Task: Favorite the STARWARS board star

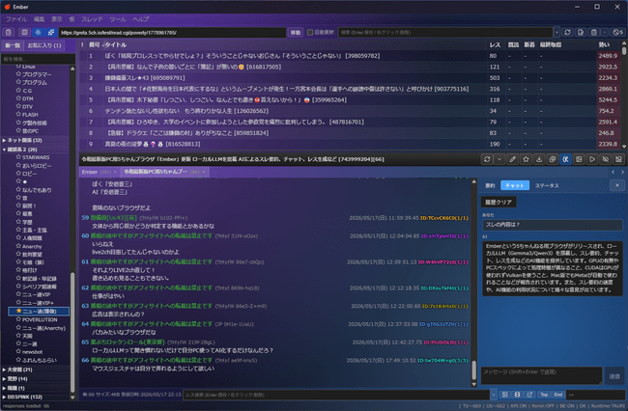Action: [x=18, y=157]
